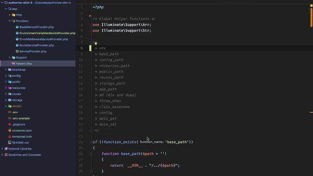Click the External Libraries icon
The width and height of the screenshot is (313, 176).
click(x=6, y=149)
